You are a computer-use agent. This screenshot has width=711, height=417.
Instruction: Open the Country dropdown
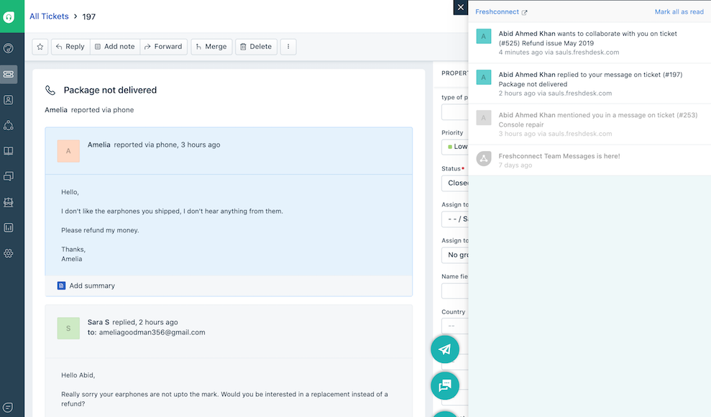(455, 326)
